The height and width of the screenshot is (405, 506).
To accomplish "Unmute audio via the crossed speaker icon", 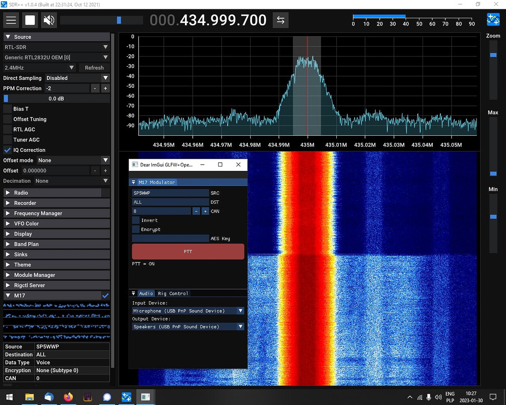I will (x=49, y=20).
